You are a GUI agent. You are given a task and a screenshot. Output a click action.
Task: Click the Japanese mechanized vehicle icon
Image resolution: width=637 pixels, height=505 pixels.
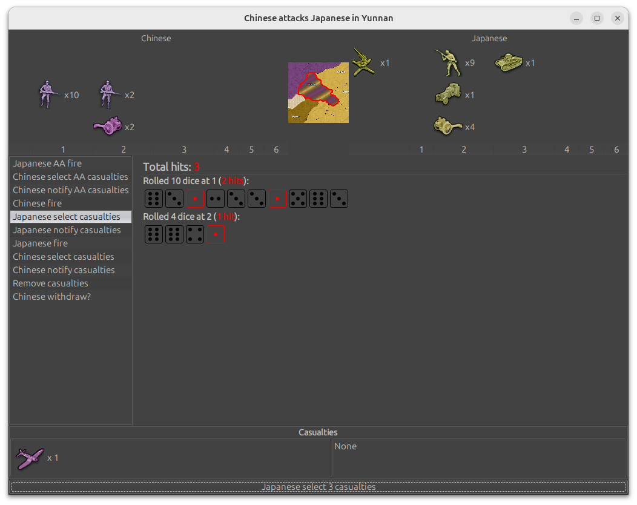coord(448,94)
